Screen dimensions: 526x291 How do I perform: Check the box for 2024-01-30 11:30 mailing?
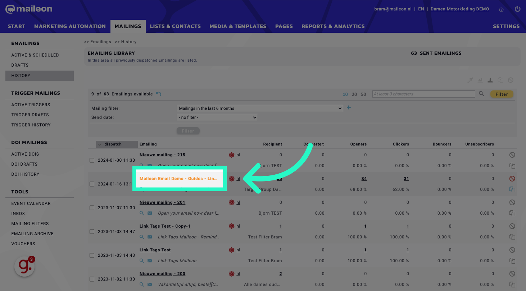pyautogui.click(x=92, y=160)
